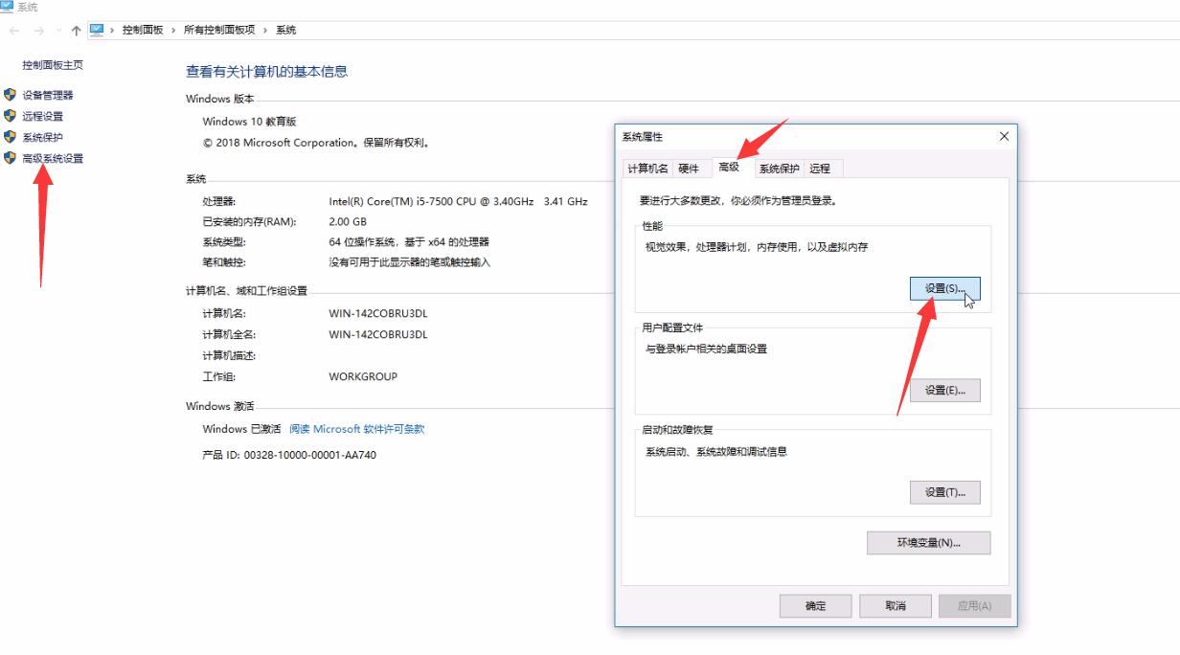
Task: Switch to the 计算机名 tab
Action: (647, 169)
